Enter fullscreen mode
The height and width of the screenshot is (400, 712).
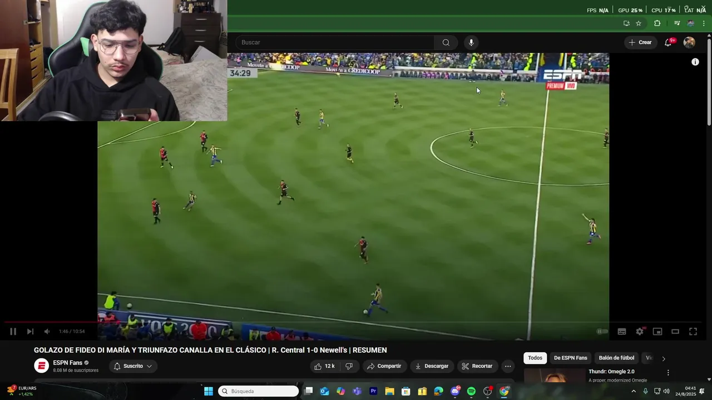click(x=693, y=332)
